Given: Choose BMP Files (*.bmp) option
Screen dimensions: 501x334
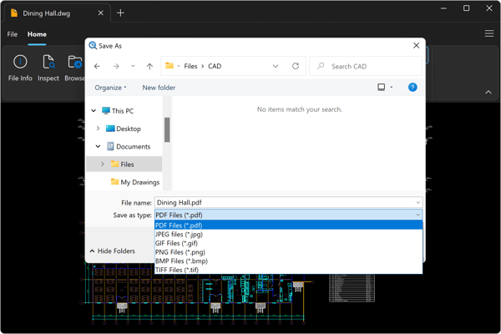Looking at the screenshot, I should [289, 261].
